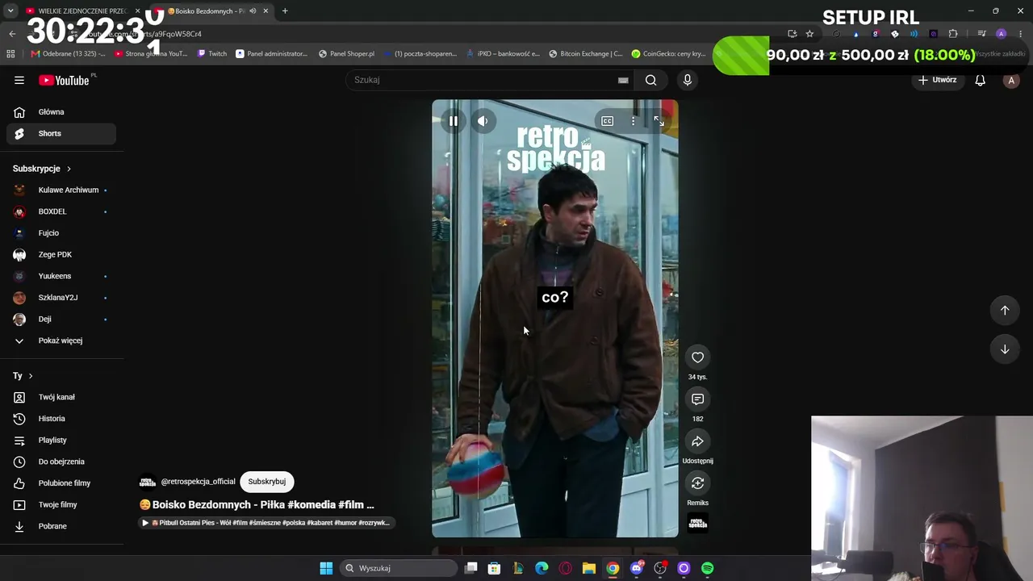This screenshot has width=1033, height=581.
Task: Open the Yuukeens channel
Action: tap(61, 276)
